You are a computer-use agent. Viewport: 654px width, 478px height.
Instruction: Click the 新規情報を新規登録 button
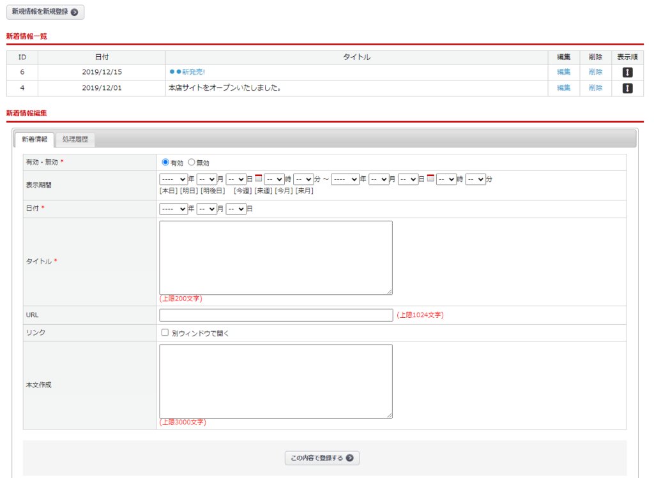(45, 12)
